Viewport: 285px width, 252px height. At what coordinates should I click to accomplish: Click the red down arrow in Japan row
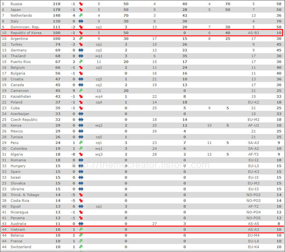point(81,10)
